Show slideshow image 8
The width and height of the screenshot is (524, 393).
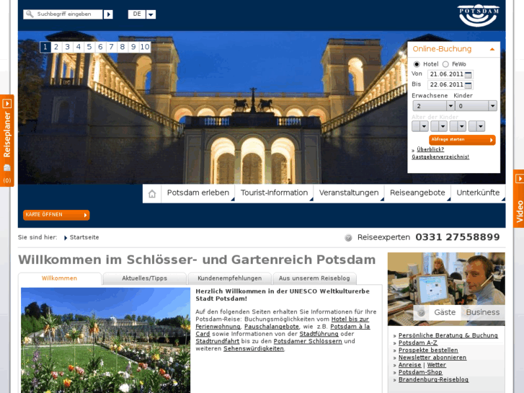pos(123,47)
